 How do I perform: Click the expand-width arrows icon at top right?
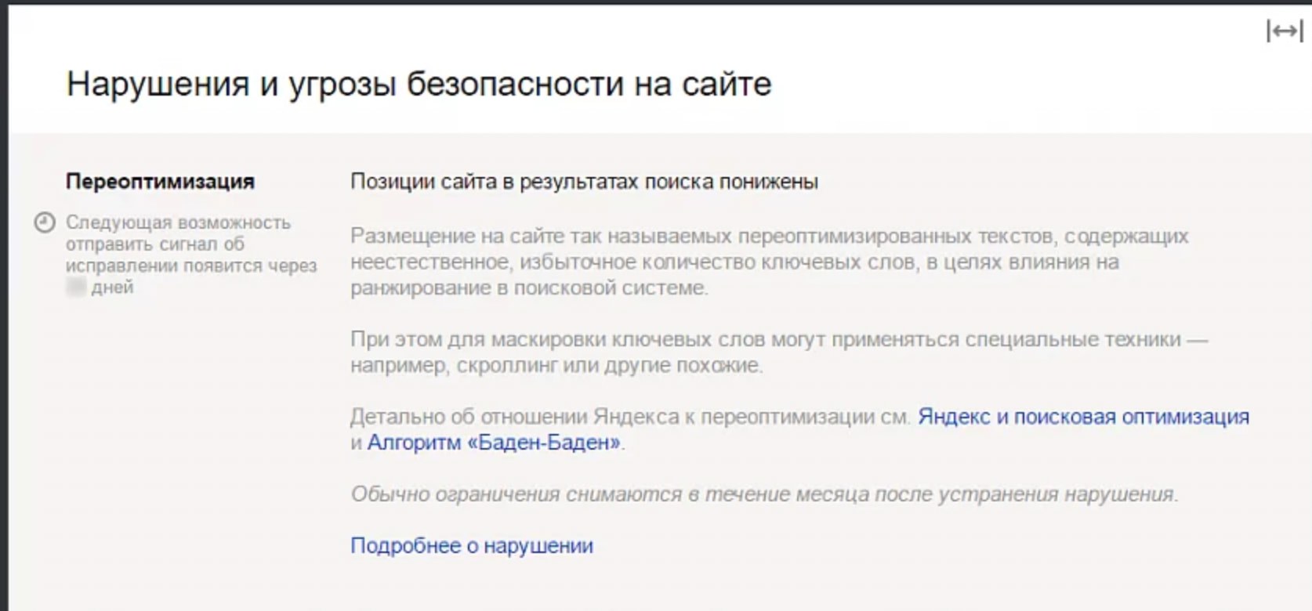[1284, 31]
